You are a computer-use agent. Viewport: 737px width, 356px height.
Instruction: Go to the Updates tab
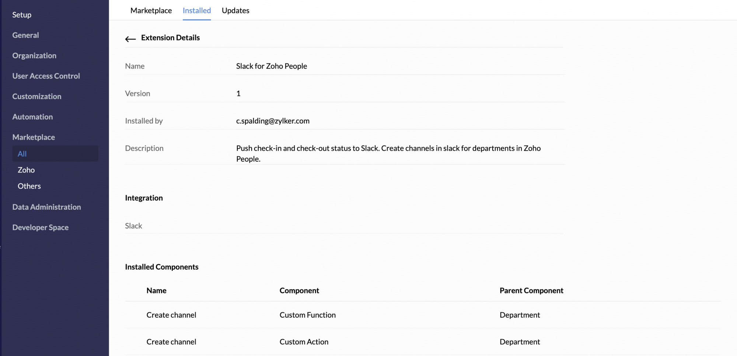(235, 11)
